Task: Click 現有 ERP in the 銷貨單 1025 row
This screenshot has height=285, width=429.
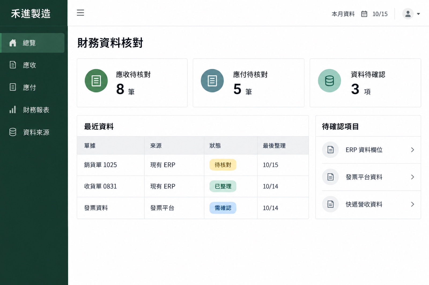Action: click(163, 165)
